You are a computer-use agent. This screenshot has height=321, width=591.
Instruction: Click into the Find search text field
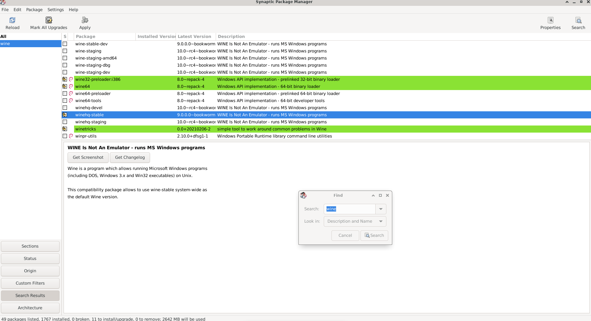pyautogui.click(x=350, y=209)
